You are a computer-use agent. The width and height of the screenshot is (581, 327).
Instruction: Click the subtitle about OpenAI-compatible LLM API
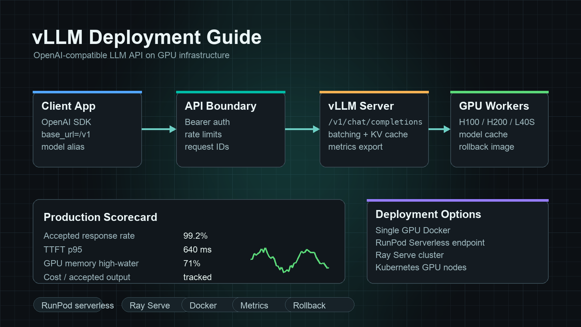(131, 55)
